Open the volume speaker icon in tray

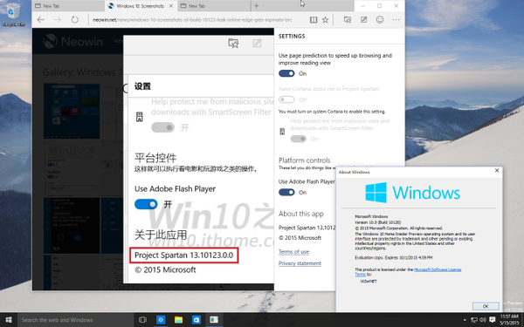(483, 320)
